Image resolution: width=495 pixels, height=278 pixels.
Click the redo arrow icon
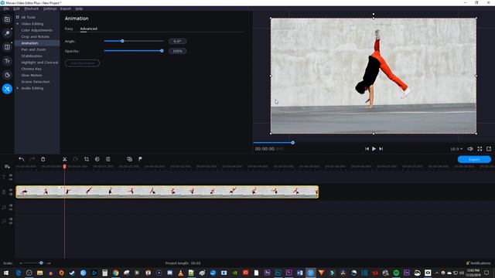click(x=32, y=159)
